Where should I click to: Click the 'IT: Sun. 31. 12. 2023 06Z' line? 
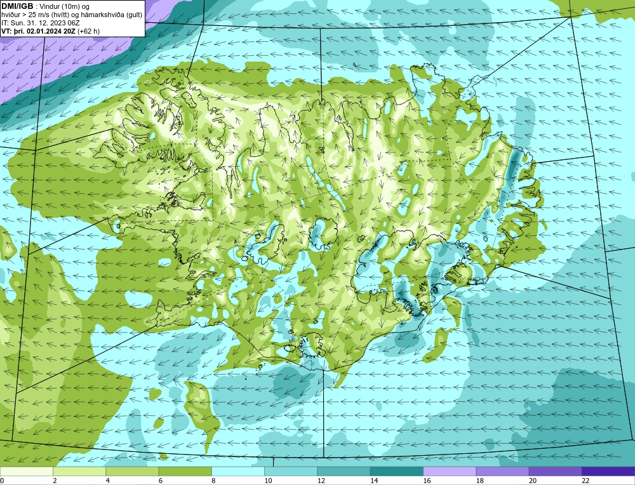tap(41, 23)
